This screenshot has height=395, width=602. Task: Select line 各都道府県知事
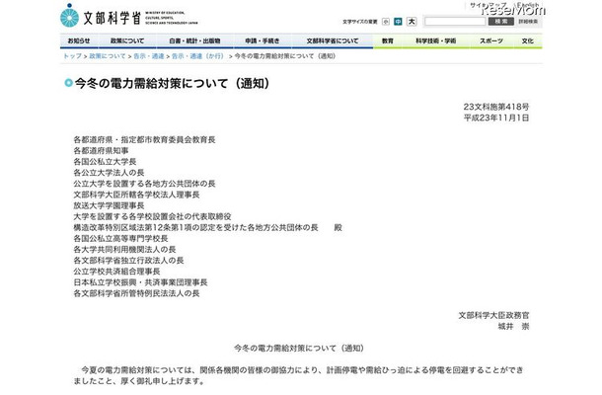101,151
